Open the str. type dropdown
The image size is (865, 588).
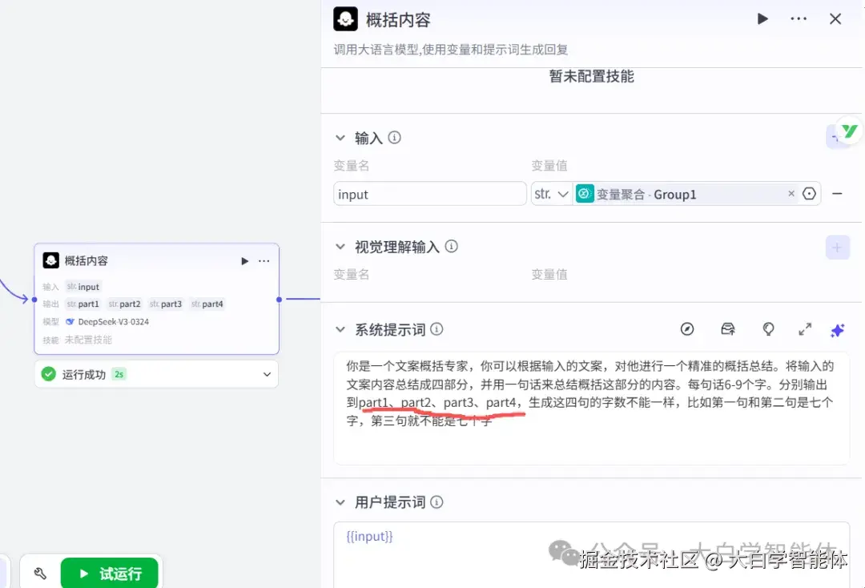(x=553, y=193)
